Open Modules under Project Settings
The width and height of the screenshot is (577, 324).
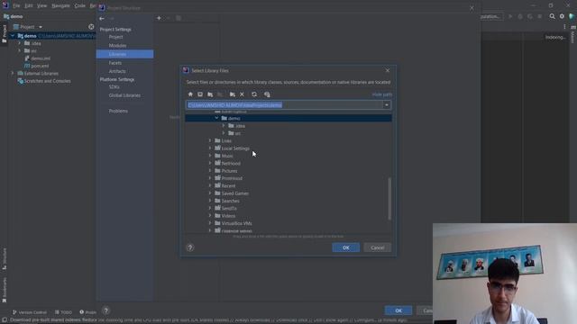(117, 46)
